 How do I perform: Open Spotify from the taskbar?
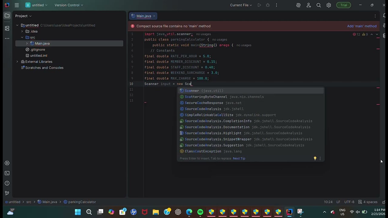point(200,212)
